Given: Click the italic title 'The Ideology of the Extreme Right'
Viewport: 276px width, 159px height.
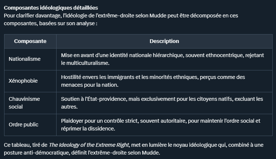Looking at the screenshot, I should 89,145.
